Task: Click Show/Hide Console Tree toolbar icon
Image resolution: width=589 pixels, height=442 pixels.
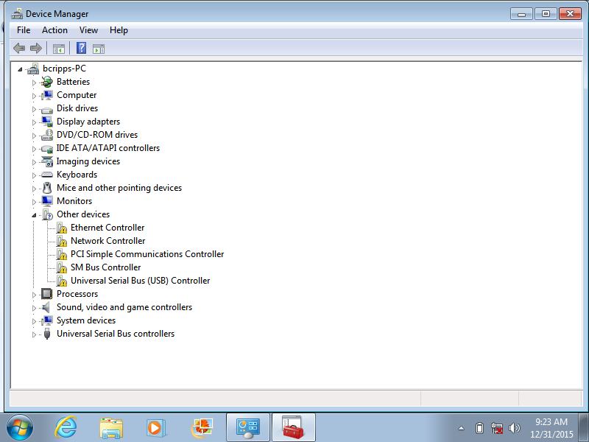Action: pyautogui.click(x=59, y=49)
